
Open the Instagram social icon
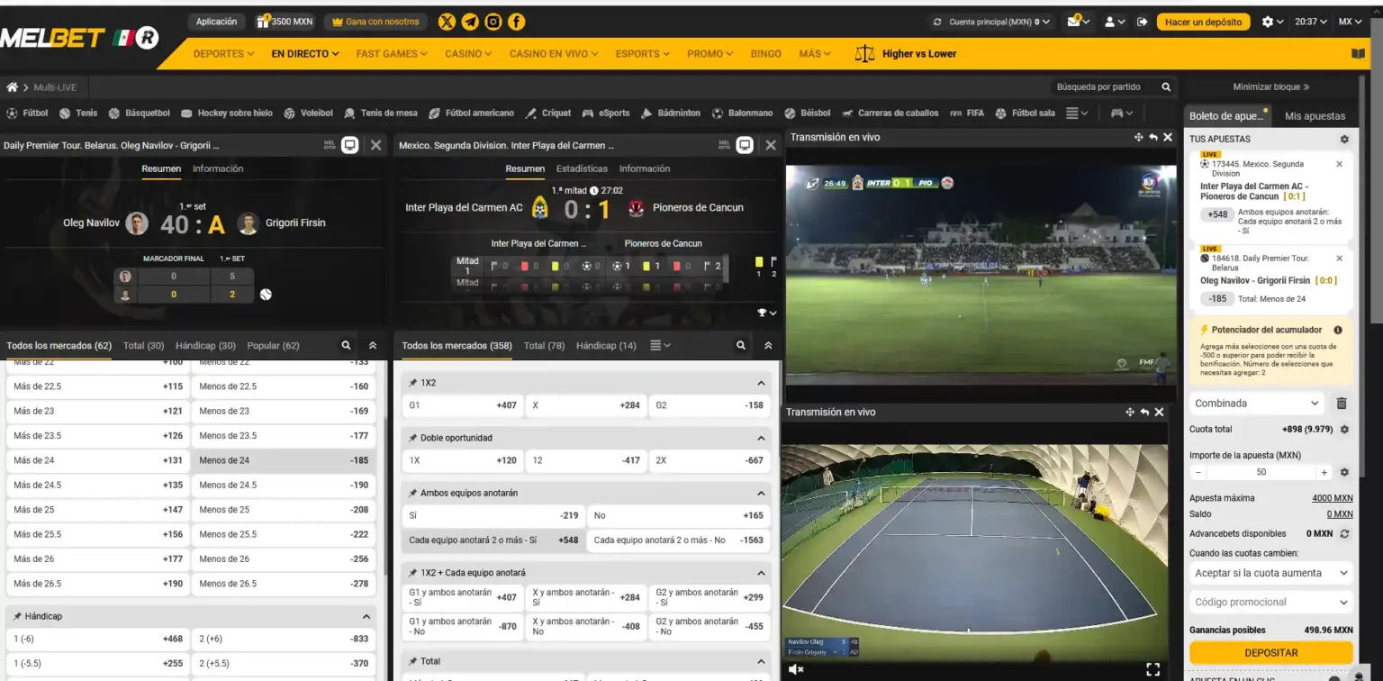pyautogui.click(x=493, y=22)
